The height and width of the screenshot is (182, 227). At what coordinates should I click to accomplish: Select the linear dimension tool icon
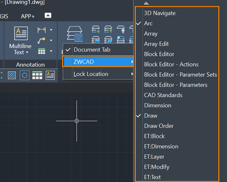(41, 30)
